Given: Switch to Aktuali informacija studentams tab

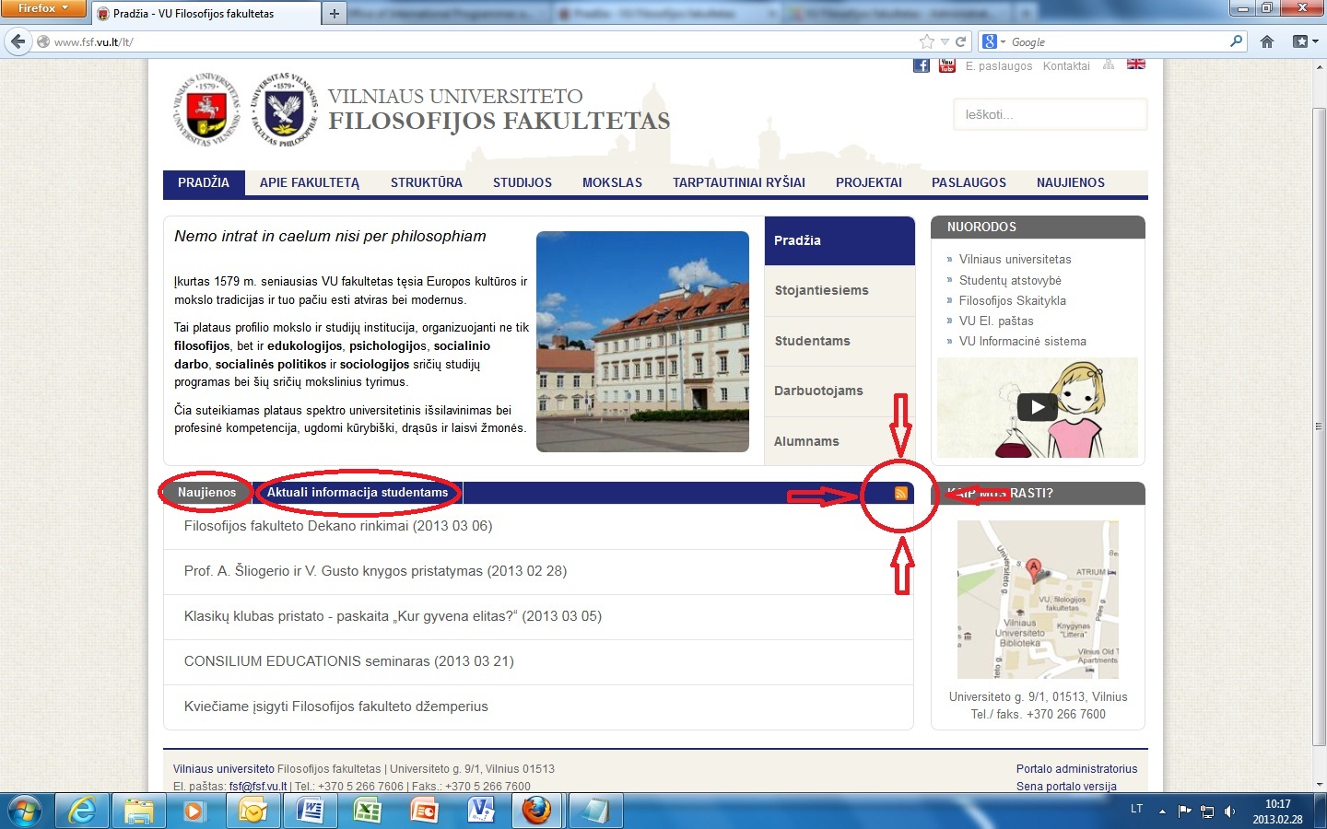Looking at the screenshot, I should click(x=358, y=493).
